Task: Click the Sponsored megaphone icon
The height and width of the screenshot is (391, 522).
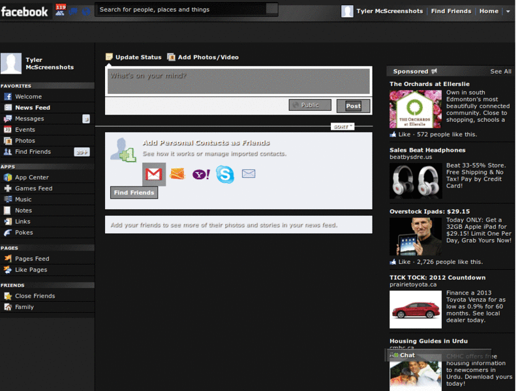Action: point(434,71)
